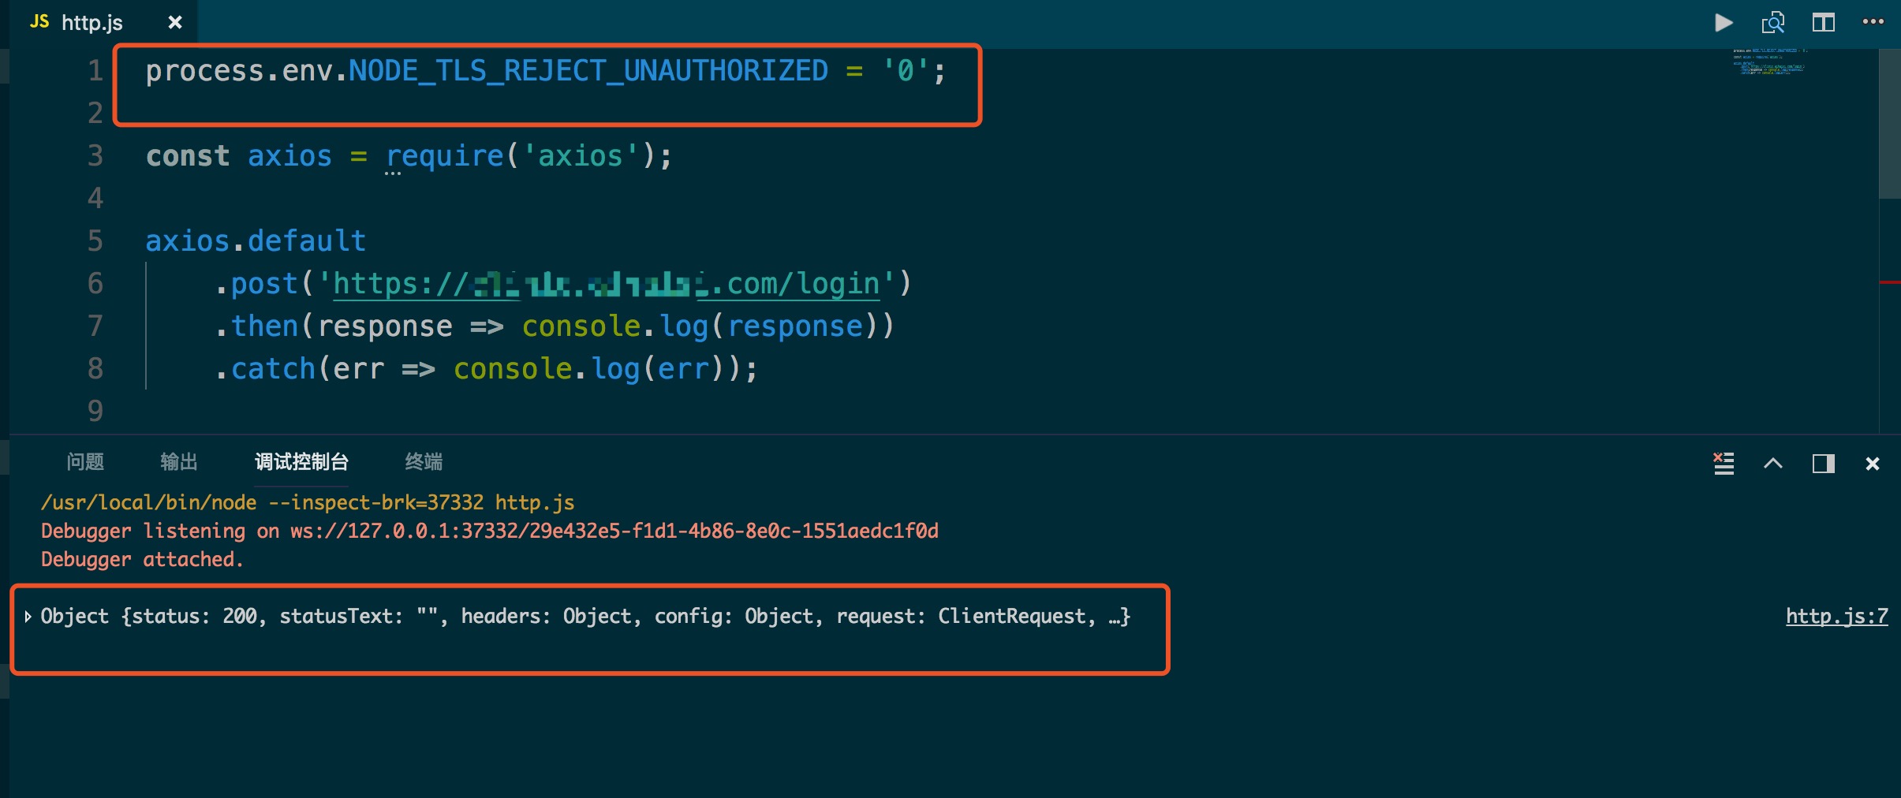The height and width of the screenshot is (798, 1901).
Task: Click line number 9 in the gutter
Action: [95, 411]
